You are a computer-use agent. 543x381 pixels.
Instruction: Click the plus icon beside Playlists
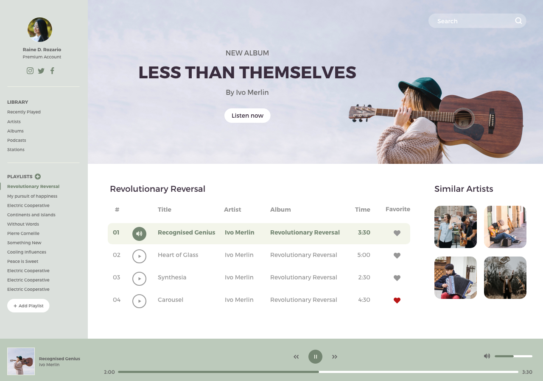click(38, 177)
